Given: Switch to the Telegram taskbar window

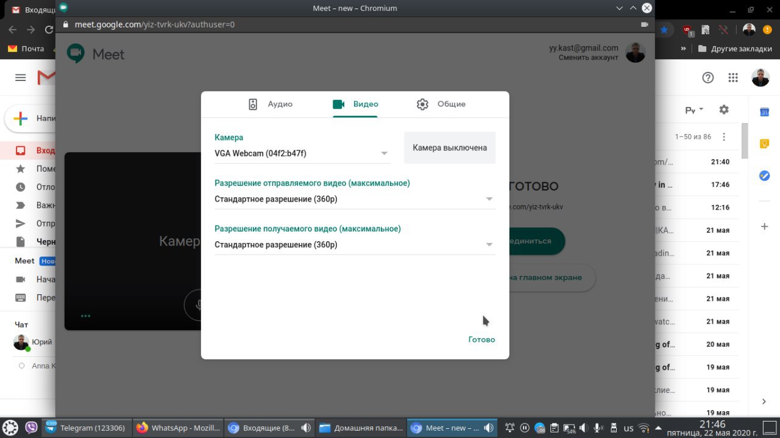Looking at the screenshot, I should [86, 428].
